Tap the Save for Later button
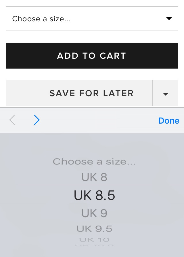Screen dimensions: 184x257 [79, 93]
